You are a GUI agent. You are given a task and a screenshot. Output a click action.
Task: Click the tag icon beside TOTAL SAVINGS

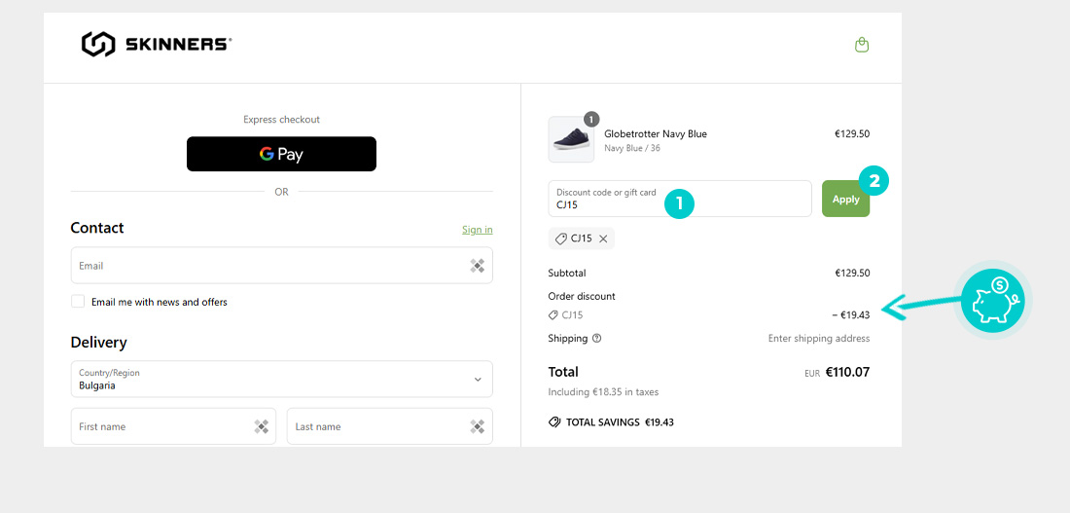coord(554,422)
